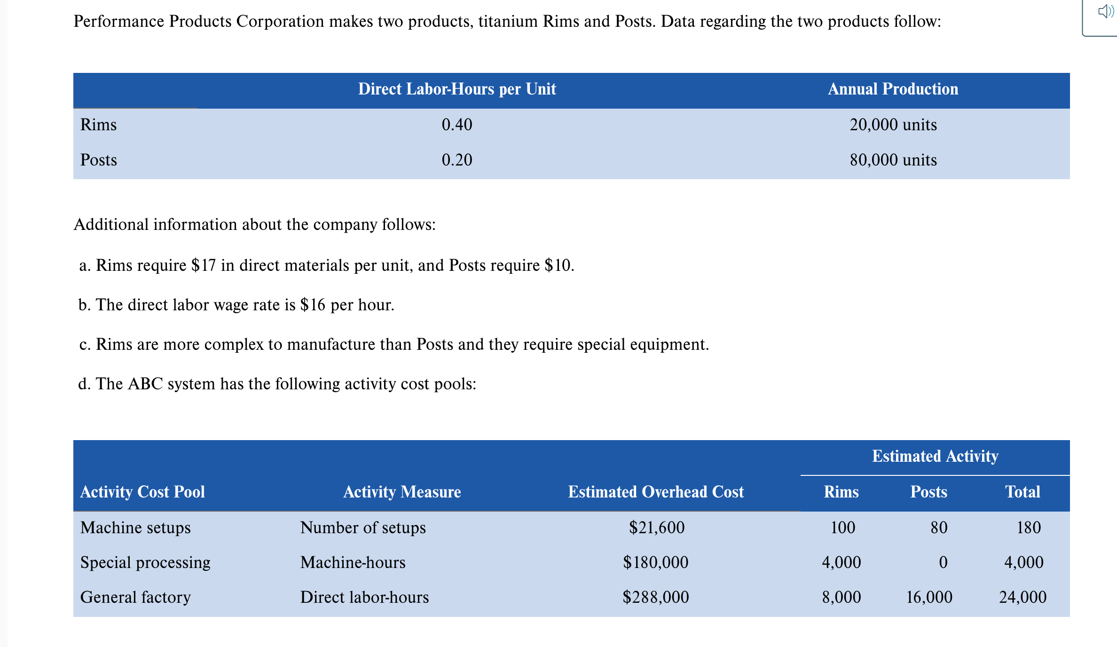1117x647 pixels.
Task: Click the 'Special processing' row label
Action: click(145, 562)
